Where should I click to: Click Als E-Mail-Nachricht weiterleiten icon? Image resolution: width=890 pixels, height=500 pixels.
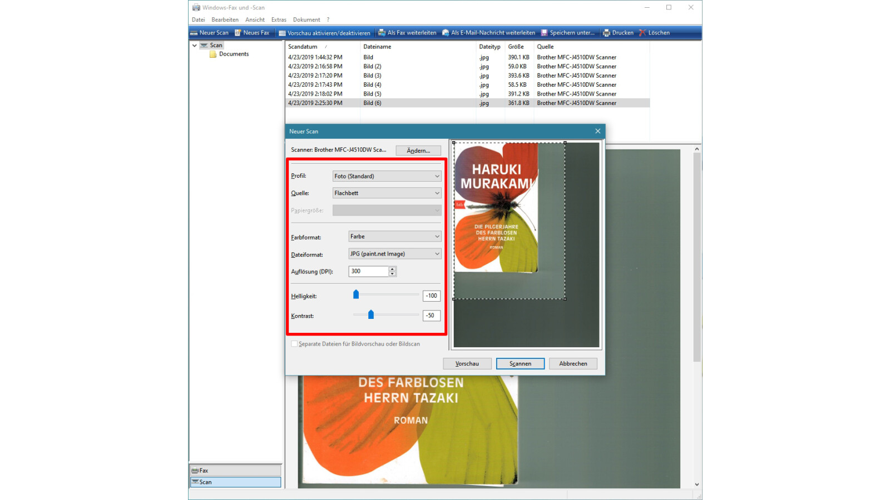pos(446,33)
